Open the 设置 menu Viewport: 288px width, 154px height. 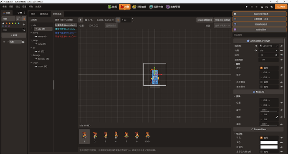point(24,7)
